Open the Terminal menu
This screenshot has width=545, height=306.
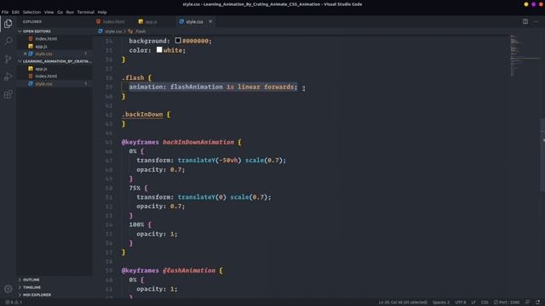(x=85, y=12)
